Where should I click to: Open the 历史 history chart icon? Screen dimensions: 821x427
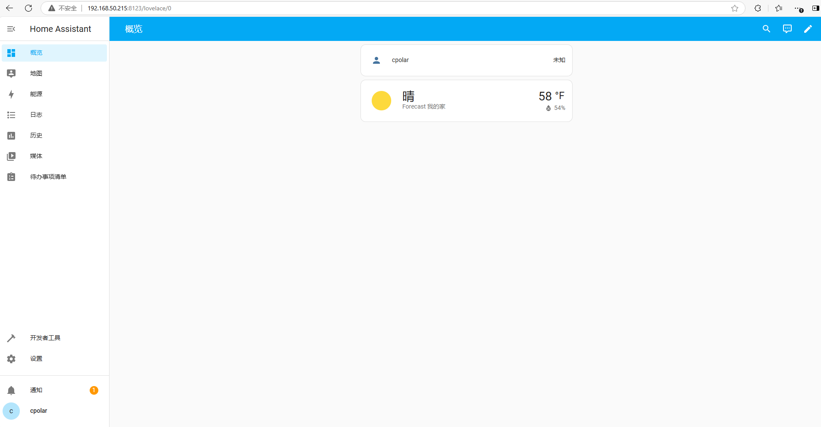click(11, 135)
